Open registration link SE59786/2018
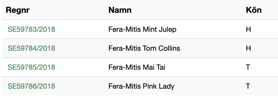Viewport: 278px width, 103px height. (31, 86)
